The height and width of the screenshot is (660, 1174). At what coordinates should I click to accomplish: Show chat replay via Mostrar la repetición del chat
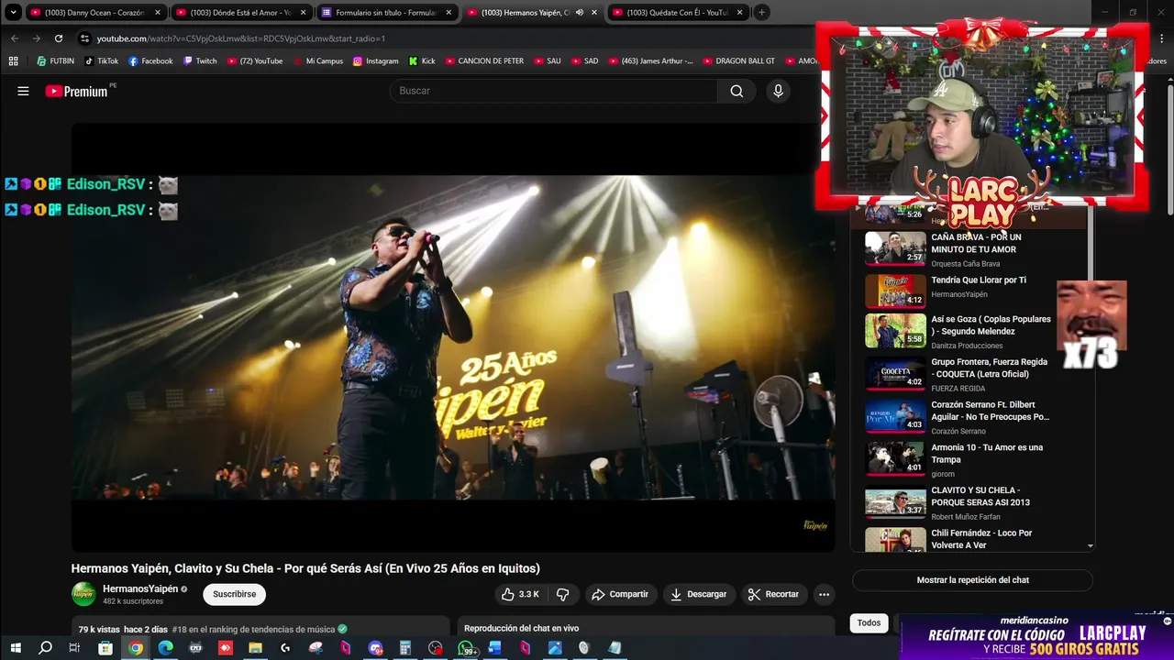tap(972, 580)
